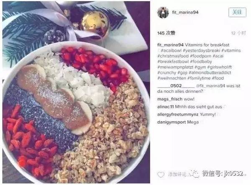The width and height of the screenshot is (251, 185).
Task: Open fit_marina94 username at top
Action: point(185,12)
